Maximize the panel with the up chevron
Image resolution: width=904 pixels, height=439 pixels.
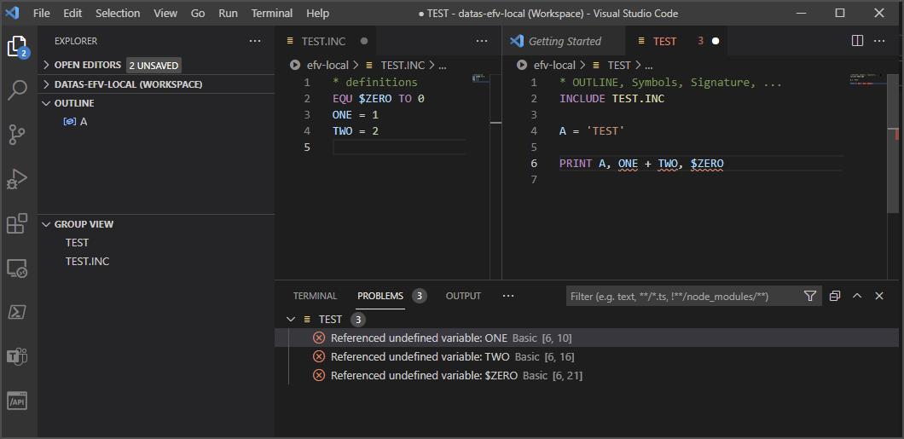coord(857,296)
